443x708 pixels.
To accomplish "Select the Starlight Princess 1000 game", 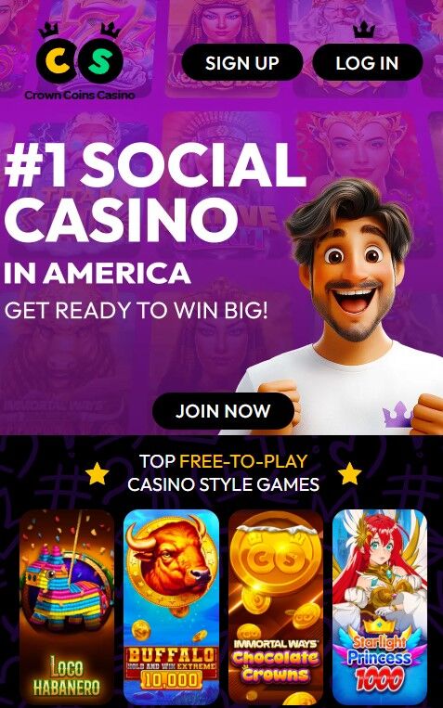I will (380, 606).
